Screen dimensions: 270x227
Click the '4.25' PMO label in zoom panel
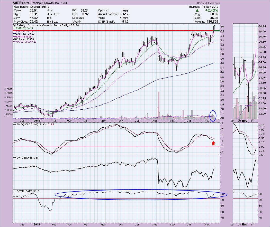[x=262, y=126]
